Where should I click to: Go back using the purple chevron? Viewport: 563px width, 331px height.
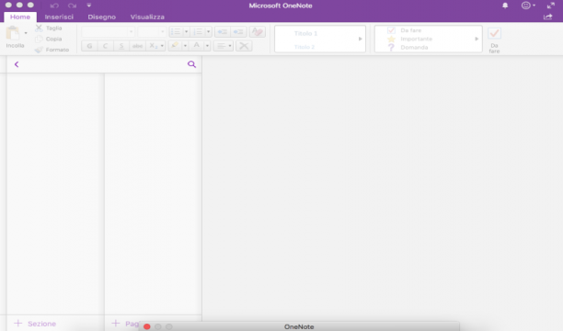click(x=17, y=64)
